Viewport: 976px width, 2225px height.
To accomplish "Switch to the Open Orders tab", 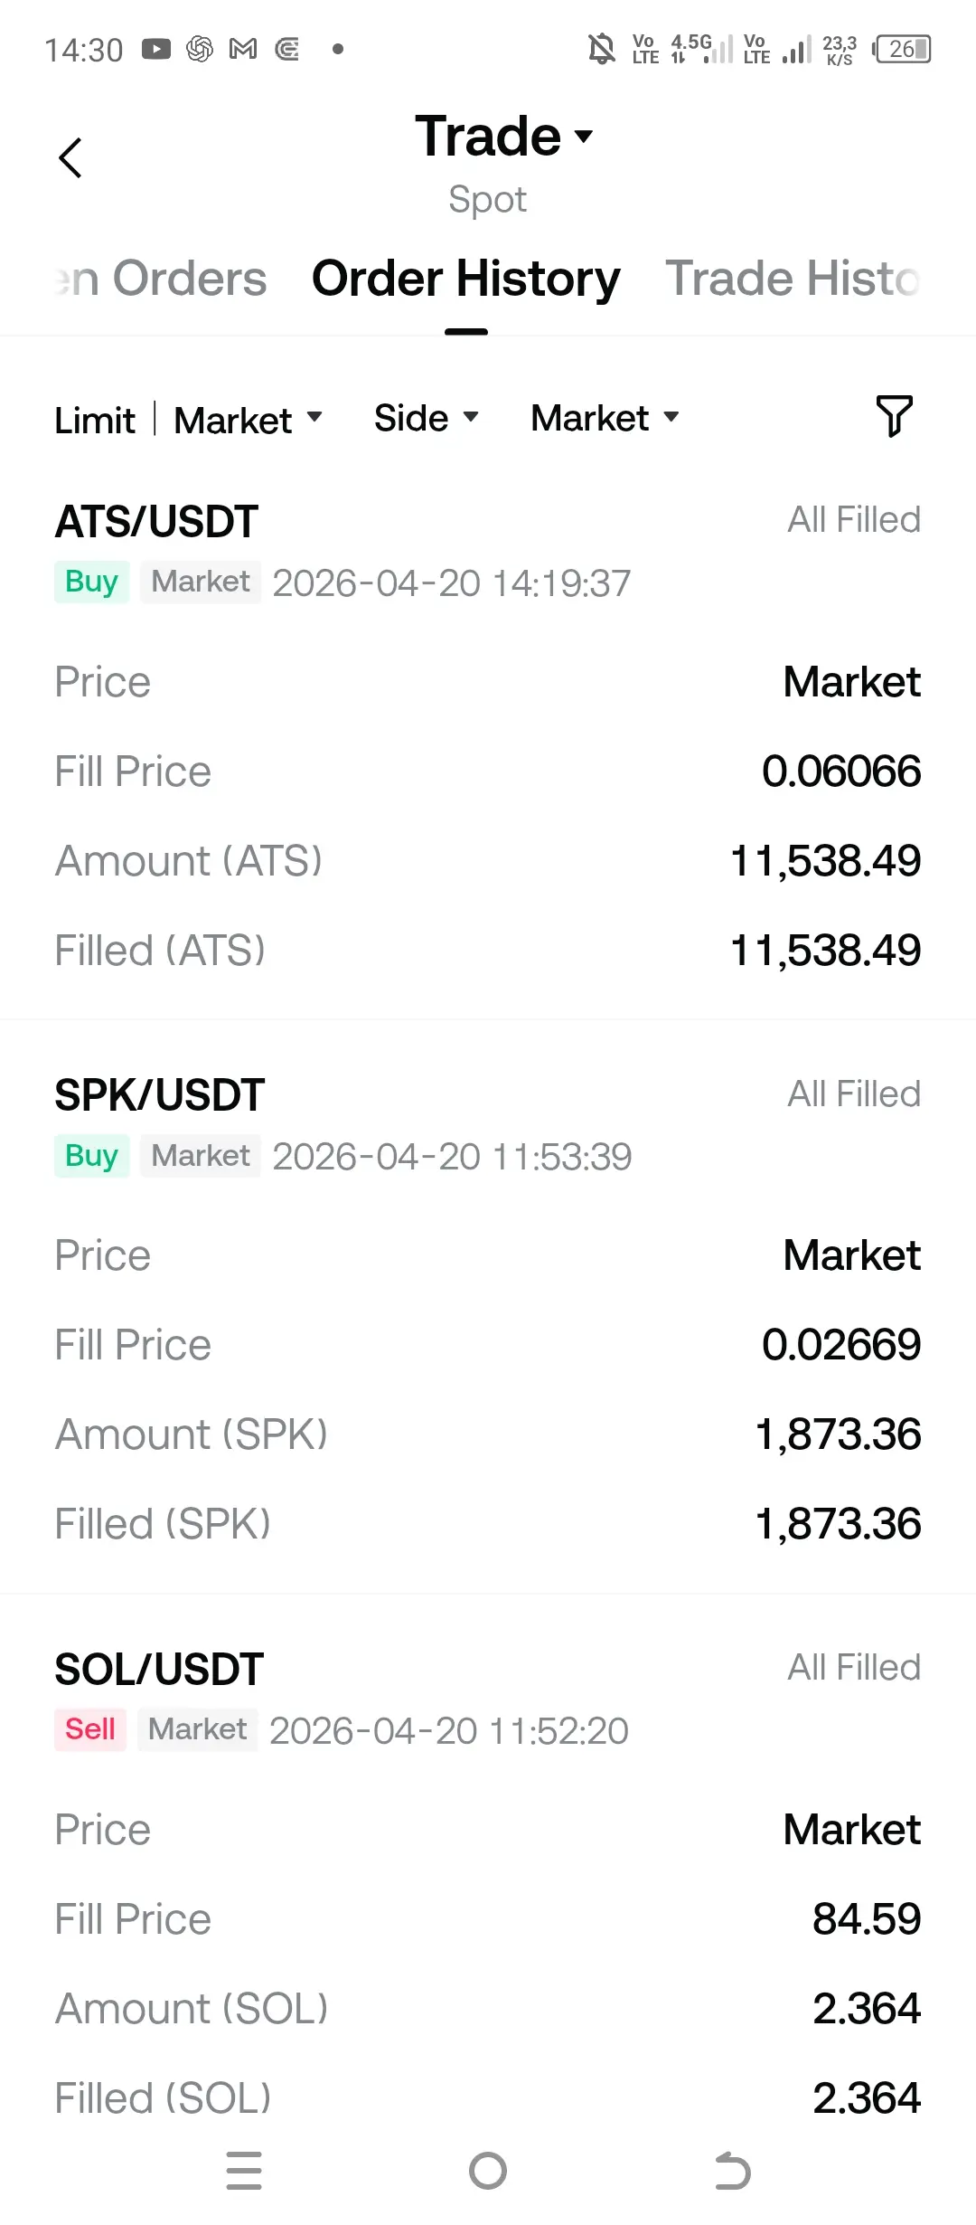I will point(163,278).
